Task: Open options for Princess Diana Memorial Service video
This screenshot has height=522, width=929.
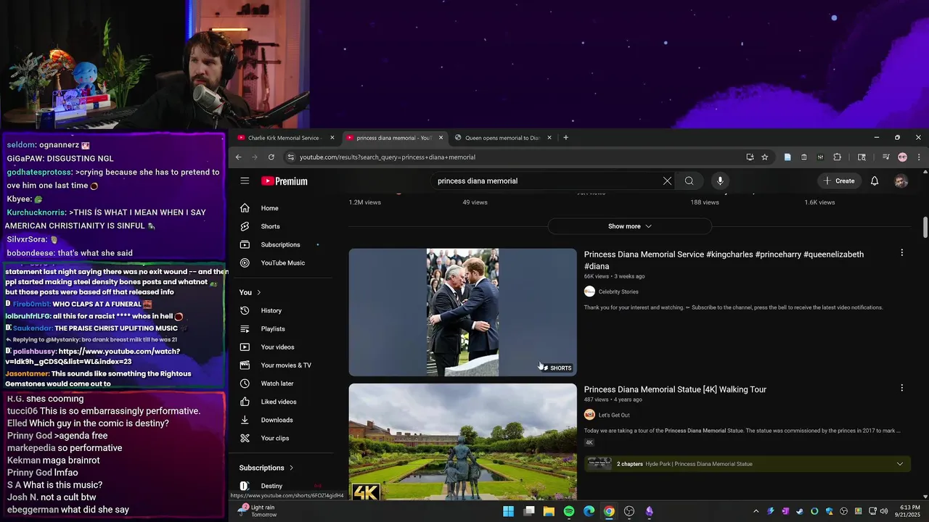Action: 901,253
